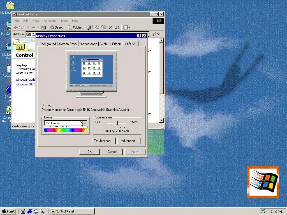The image size is (287, 215).
Task: Open the Windows 2000 Support link
Action: click(25, 84)
